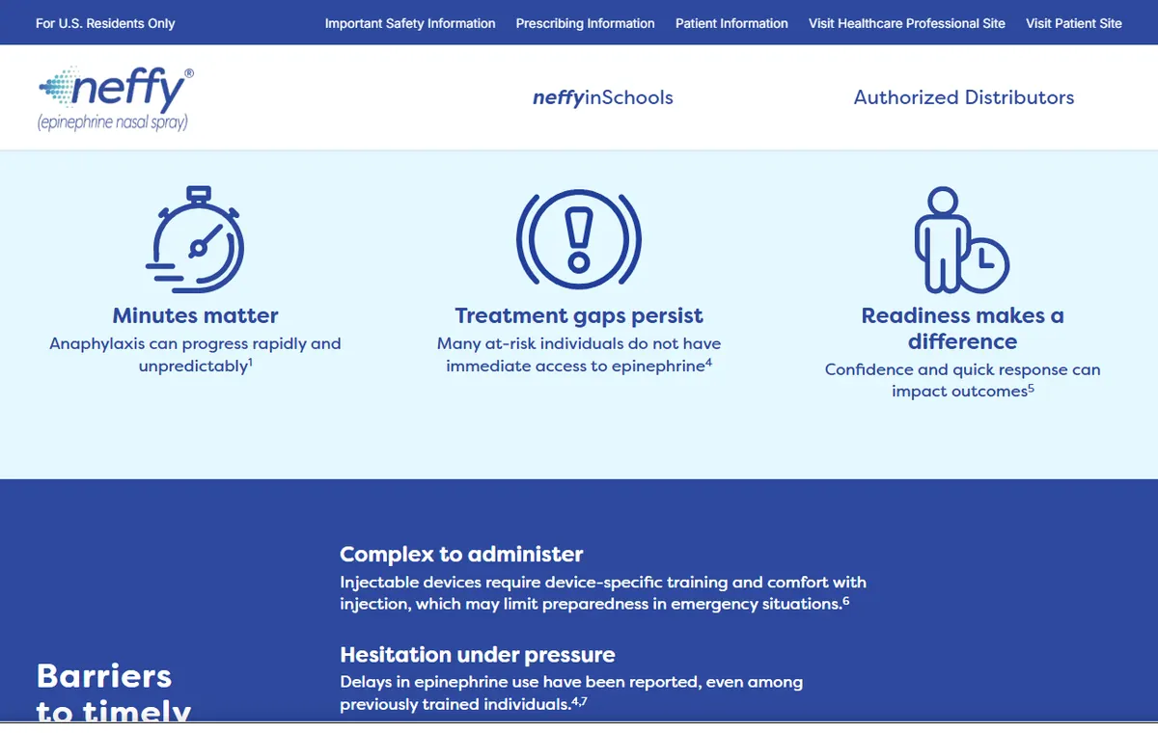Open Authorized Distributors menu item
The height and width of the screenshot is (733, 1158).
click(x=964, y=97)
